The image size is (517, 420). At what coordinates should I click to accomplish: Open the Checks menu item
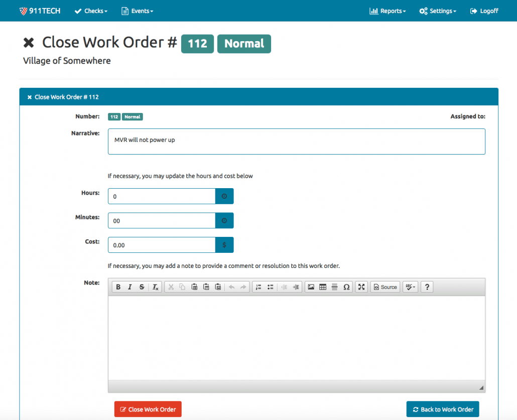[x=90, y=11]
